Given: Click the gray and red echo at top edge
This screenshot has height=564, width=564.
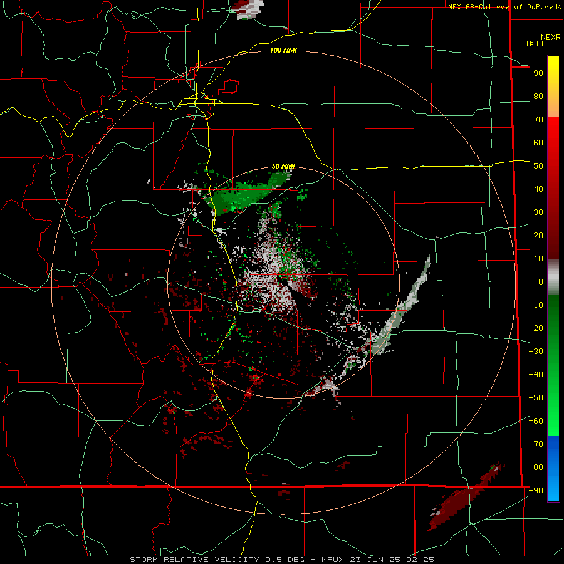Looking at the screenshot, I should [x=248, y=9].
